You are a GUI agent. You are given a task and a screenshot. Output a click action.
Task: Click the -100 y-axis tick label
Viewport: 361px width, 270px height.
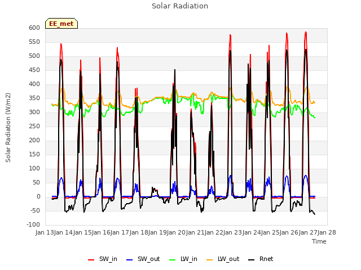point(33,224)
